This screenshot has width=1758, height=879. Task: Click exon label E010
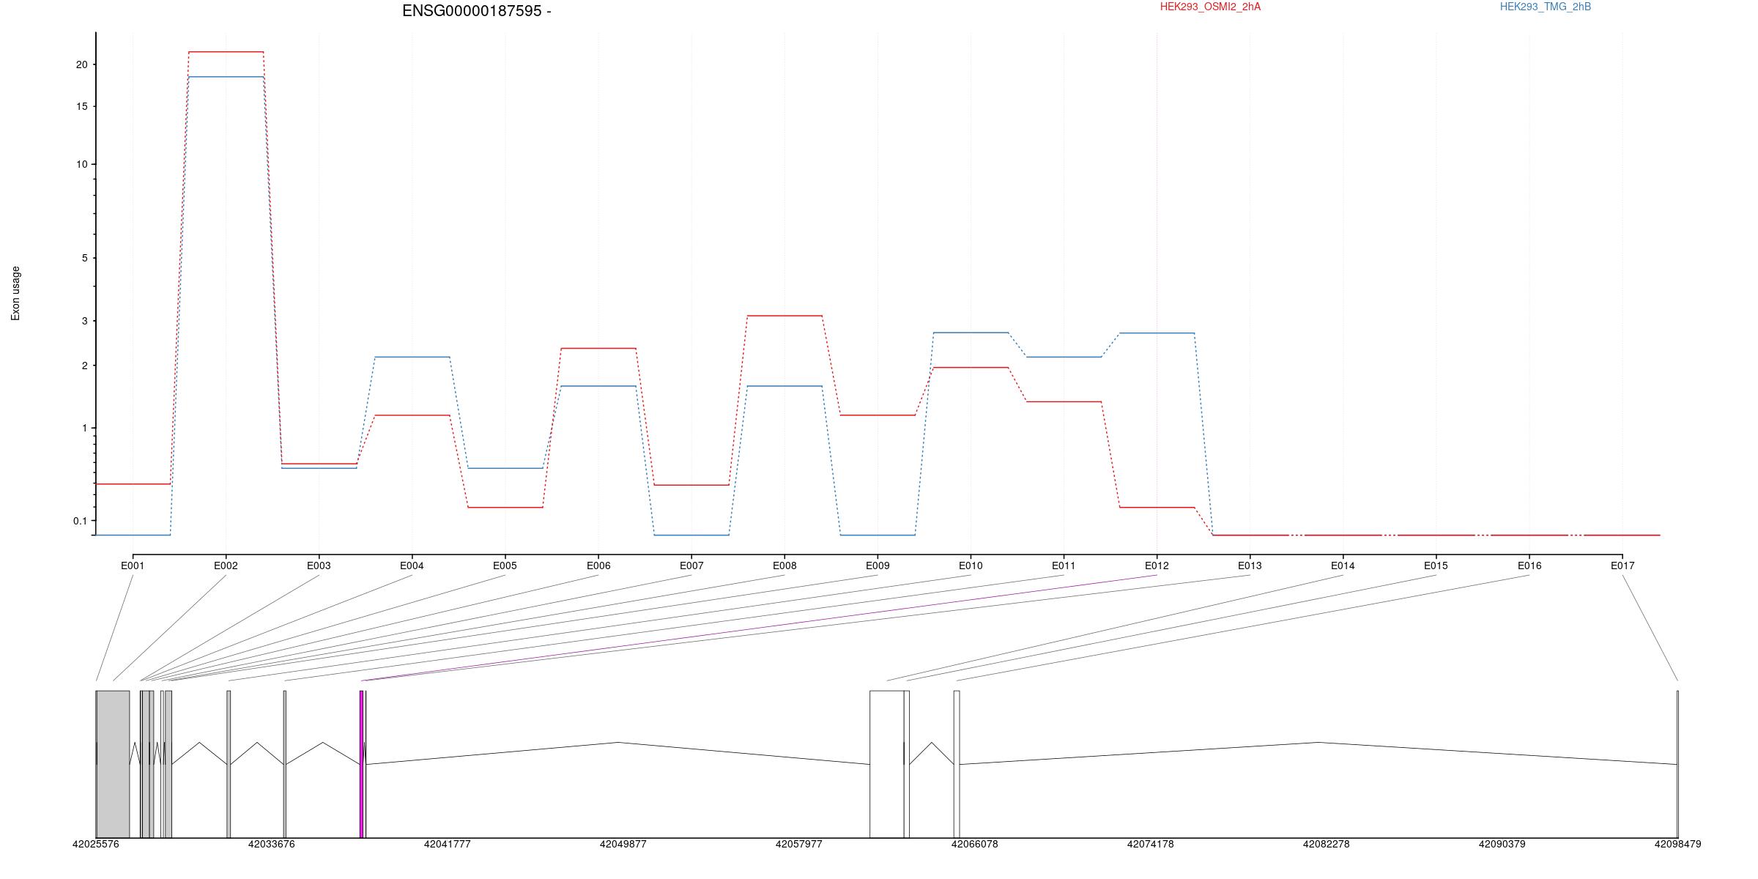[971, 565]
